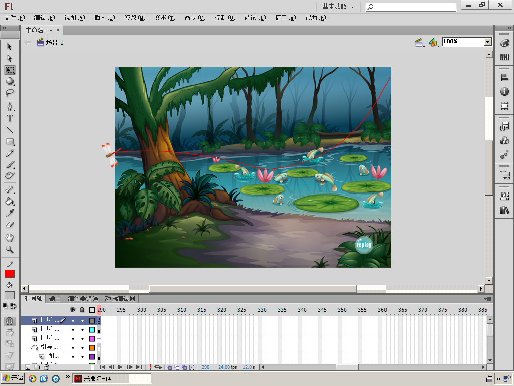This screenshot has height=386, width=514.
Task: Open the Color palette panel icon
Action: (504, 44)
